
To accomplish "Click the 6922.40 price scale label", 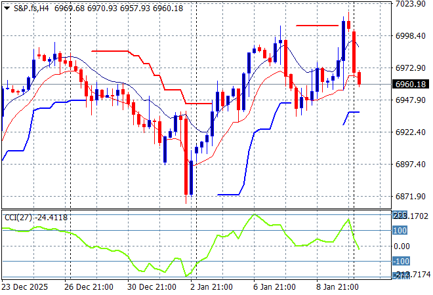I will pos(410,132).
